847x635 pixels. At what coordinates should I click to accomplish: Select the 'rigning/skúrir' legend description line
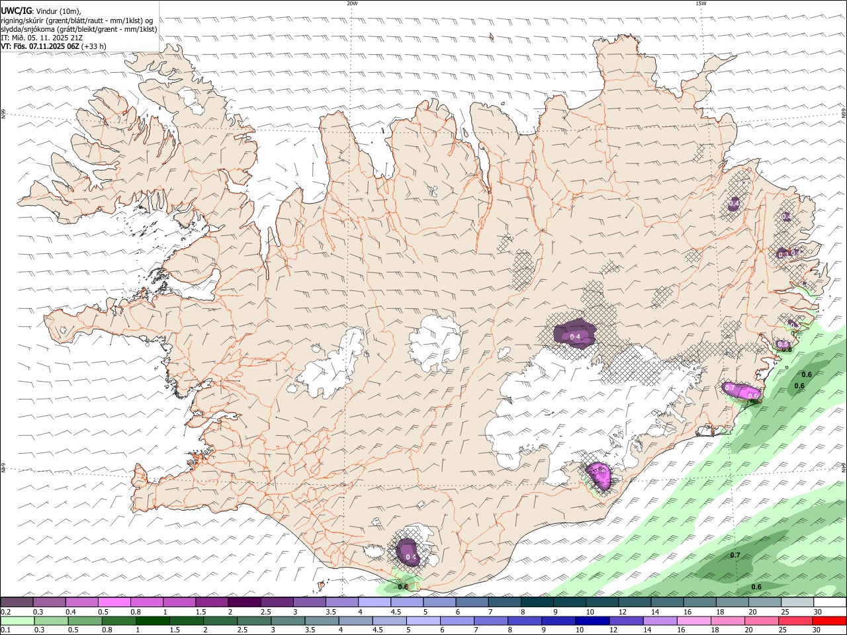click(77, 20)
